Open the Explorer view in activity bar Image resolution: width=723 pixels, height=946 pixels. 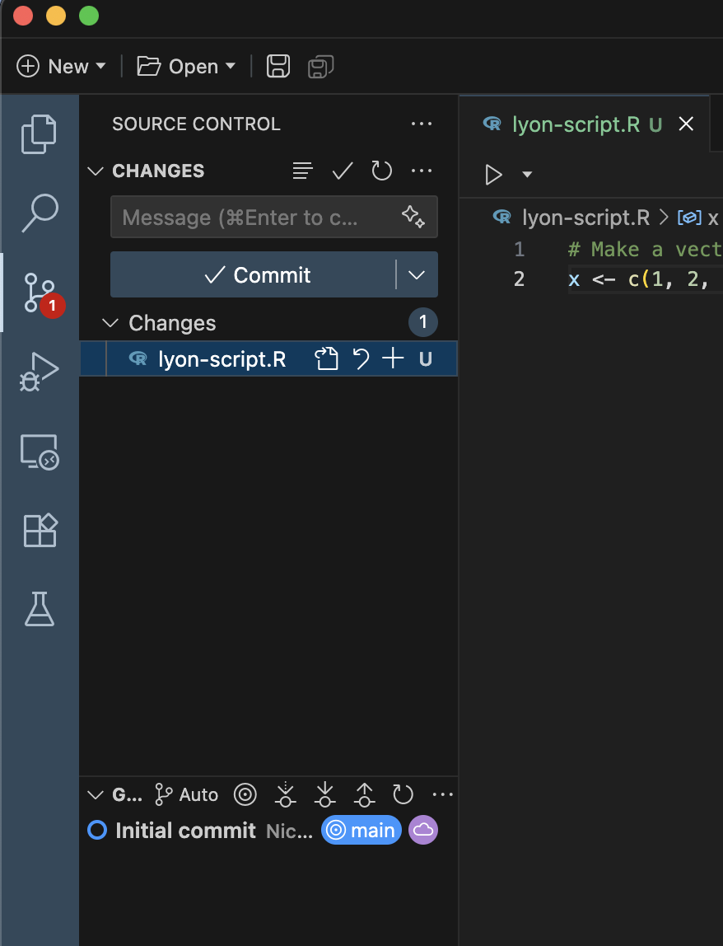(39, 134)
